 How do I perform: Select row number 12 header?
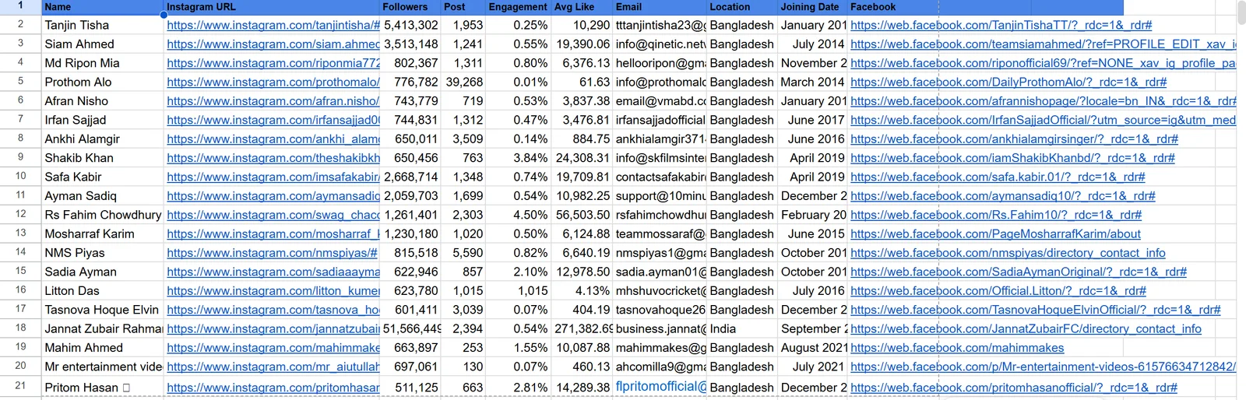(x=20, y=214)
